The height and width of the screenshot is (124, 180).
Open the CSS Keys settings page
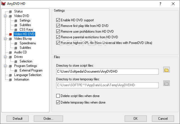[26, 30]
